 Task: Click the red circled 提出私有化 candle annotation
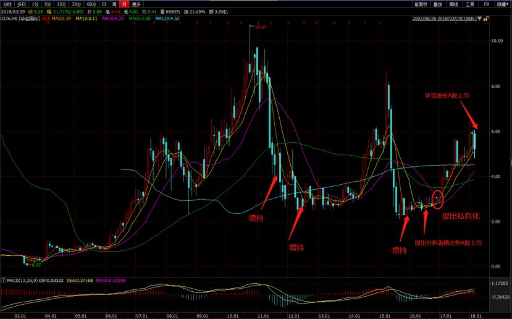click(x=438, y=198)
